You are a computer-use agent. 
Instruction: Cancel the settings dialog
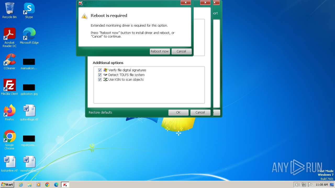[200, 113]
